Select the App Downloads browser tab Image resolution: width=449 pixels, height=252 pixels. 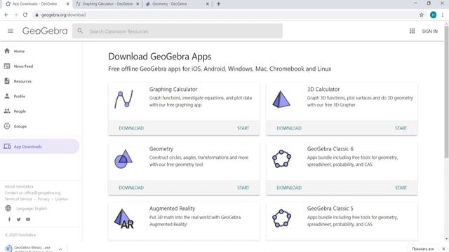click(x=36, y=4)
